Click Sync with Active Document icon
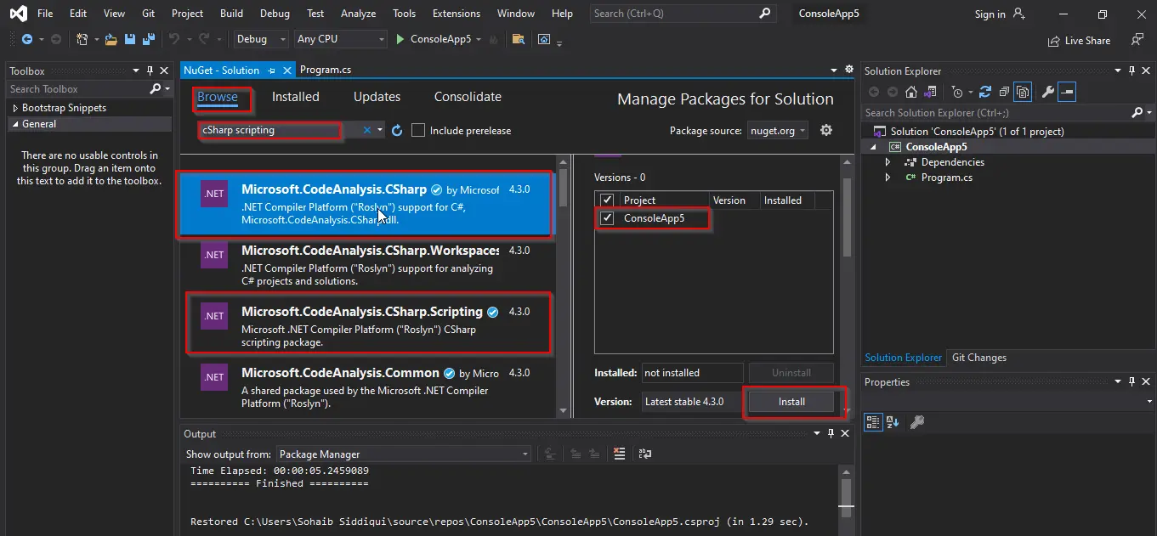This screenshot has height=536, width=1157. click(x=985, y=92)
